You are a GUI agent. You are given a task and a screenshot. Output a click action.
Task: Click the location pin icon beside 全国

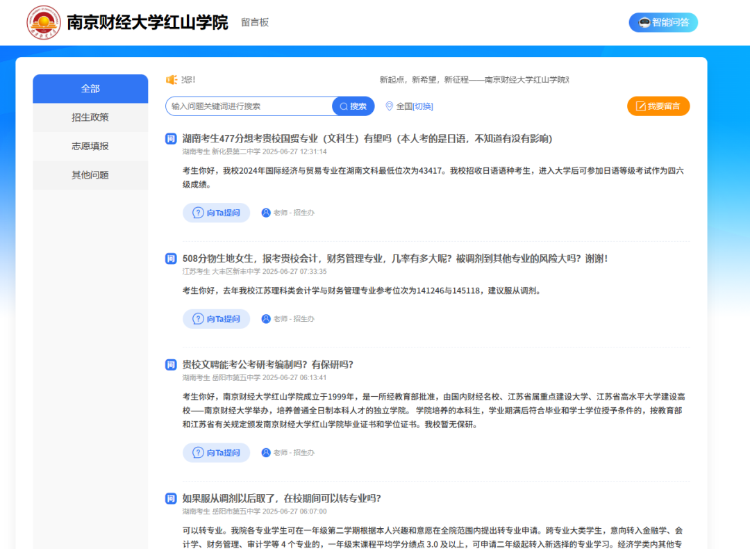pos(390,106)
